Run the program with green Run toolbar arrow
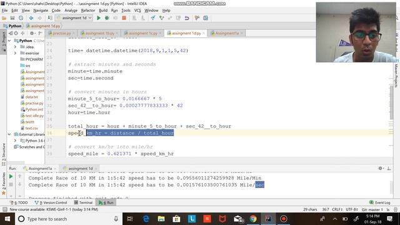This screenshot has width=400, height=225. pos(99,18)
